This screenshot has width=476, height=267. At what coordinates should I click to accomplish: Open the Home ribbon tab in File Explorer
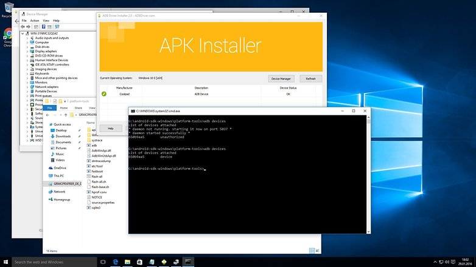coord(64,108)
